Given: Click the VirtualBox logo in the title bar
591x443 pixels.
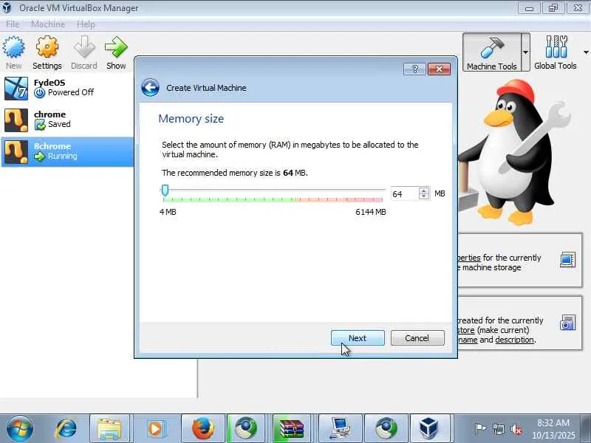Looking at the screenshot, I should pyautogui.click(x=7, y=7).
